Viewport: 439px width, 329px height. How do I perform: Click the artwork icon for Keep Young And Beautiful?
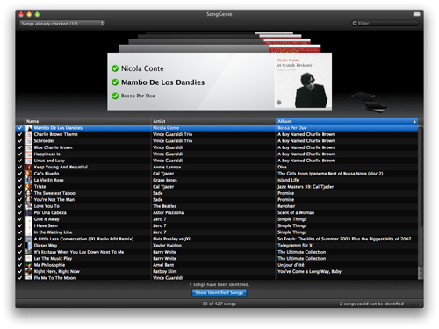point(29,168)
